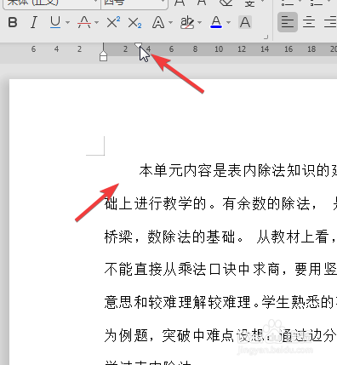Click text line beginning 不能直接从乘法口诀
This screenshot has height=365, width=337.
click(220, 270)
